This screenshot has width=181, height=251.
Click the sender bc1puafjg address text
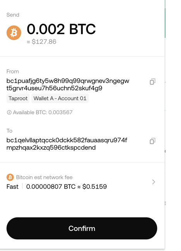point(68,84)
